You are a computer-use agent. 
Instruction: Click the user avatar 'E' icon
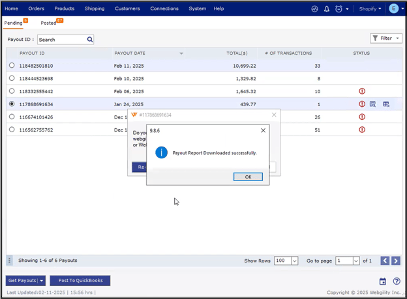[393, 8]
